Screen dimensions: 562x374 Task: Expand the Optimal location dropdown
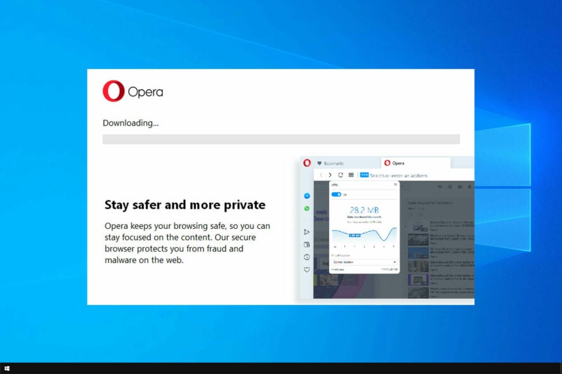coord(364,262)
